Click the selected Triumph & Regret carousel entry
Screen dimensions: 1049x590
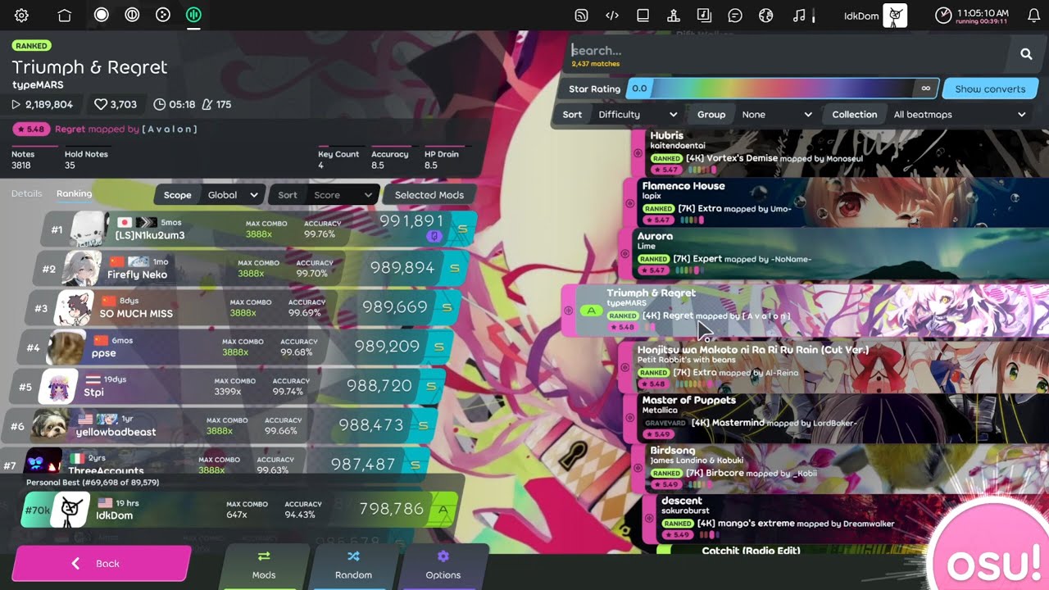pyautogui.click(x=805, y=311)
